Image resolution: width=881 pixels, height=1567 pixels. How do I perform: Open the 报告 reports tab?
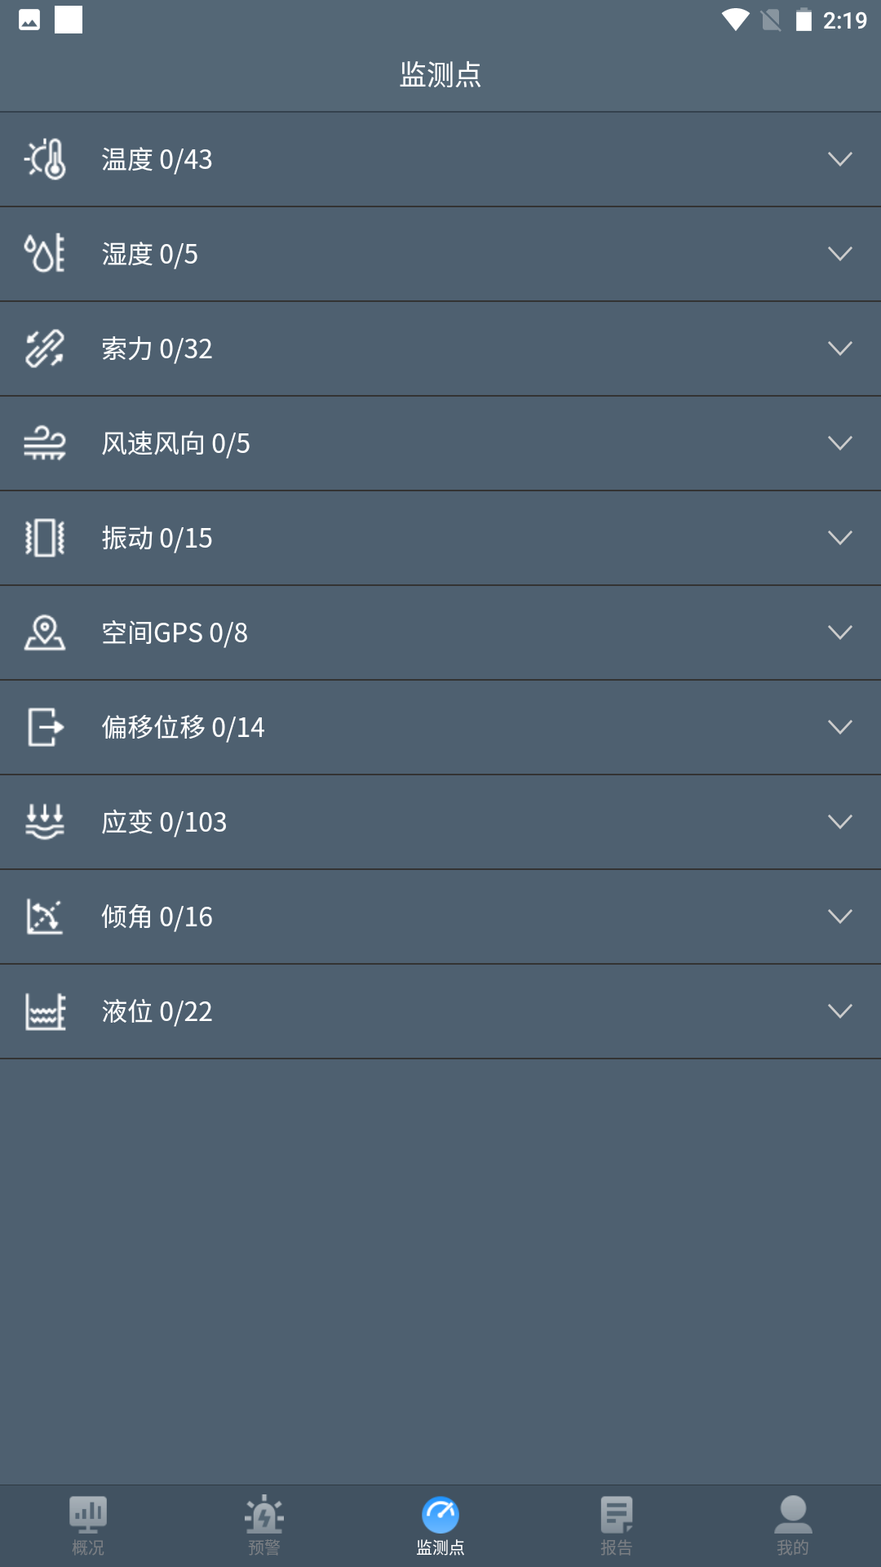click(x=617, y=1525)
